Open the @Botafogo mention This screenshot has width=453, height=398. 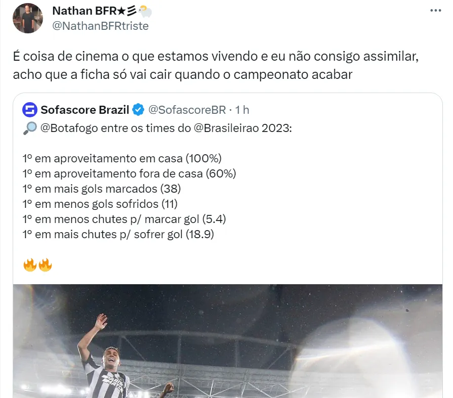coord(69,128)
